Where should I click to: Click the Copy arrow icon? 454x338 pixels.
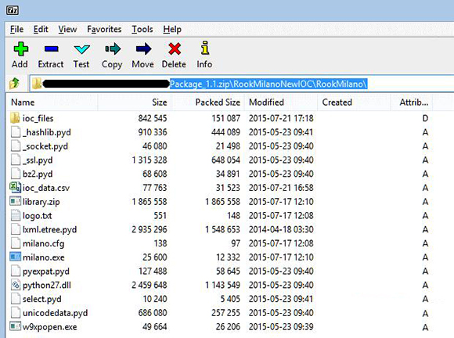tap(113, 49)
